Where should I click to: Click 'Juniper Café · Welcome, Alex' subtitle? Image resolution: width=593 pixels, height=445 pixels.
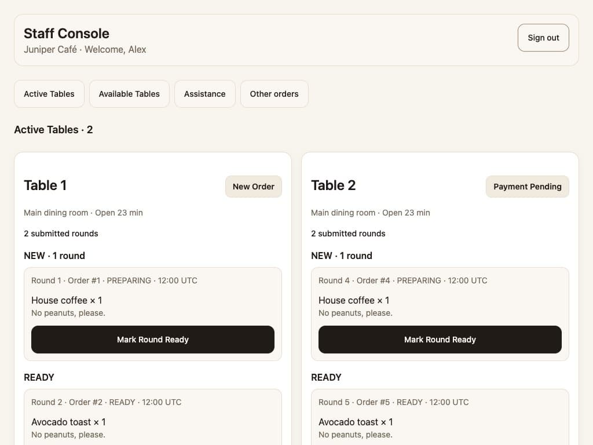coord(85,50)
